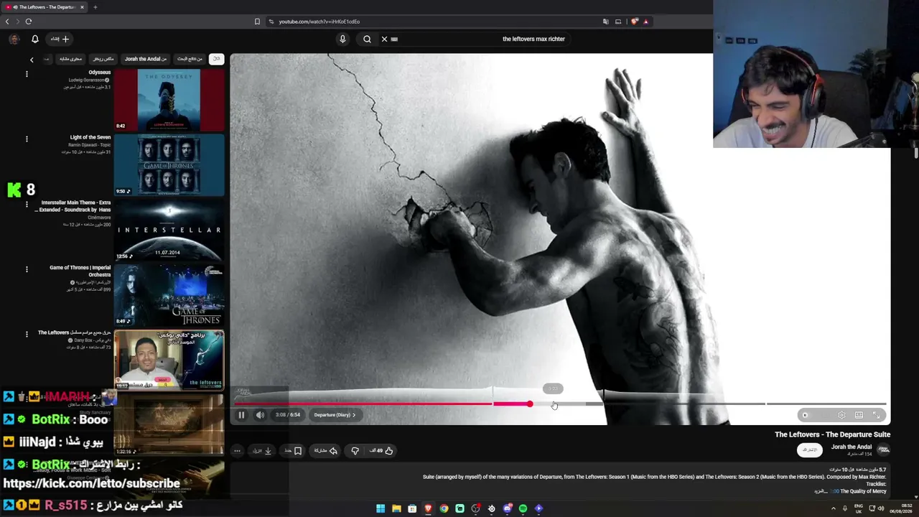Enter fullscreen in the video player
The height and width of the screenshot is (517, 919).
tap(877, 415)
